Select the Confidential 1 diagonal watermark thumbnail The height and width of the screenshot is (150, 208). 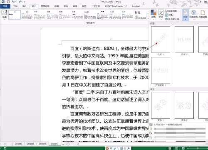click(161, 39)
